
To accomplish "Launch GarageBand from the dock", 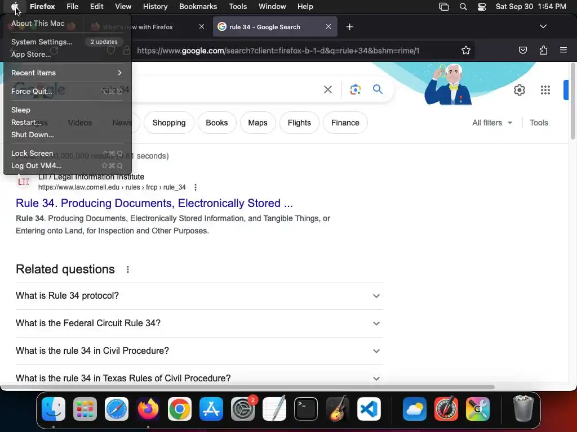I will [338, 408].
